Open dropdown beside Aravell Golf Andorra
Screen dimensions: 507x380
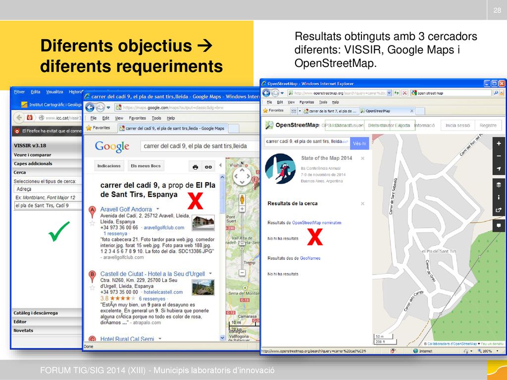(x=157, y=209)
